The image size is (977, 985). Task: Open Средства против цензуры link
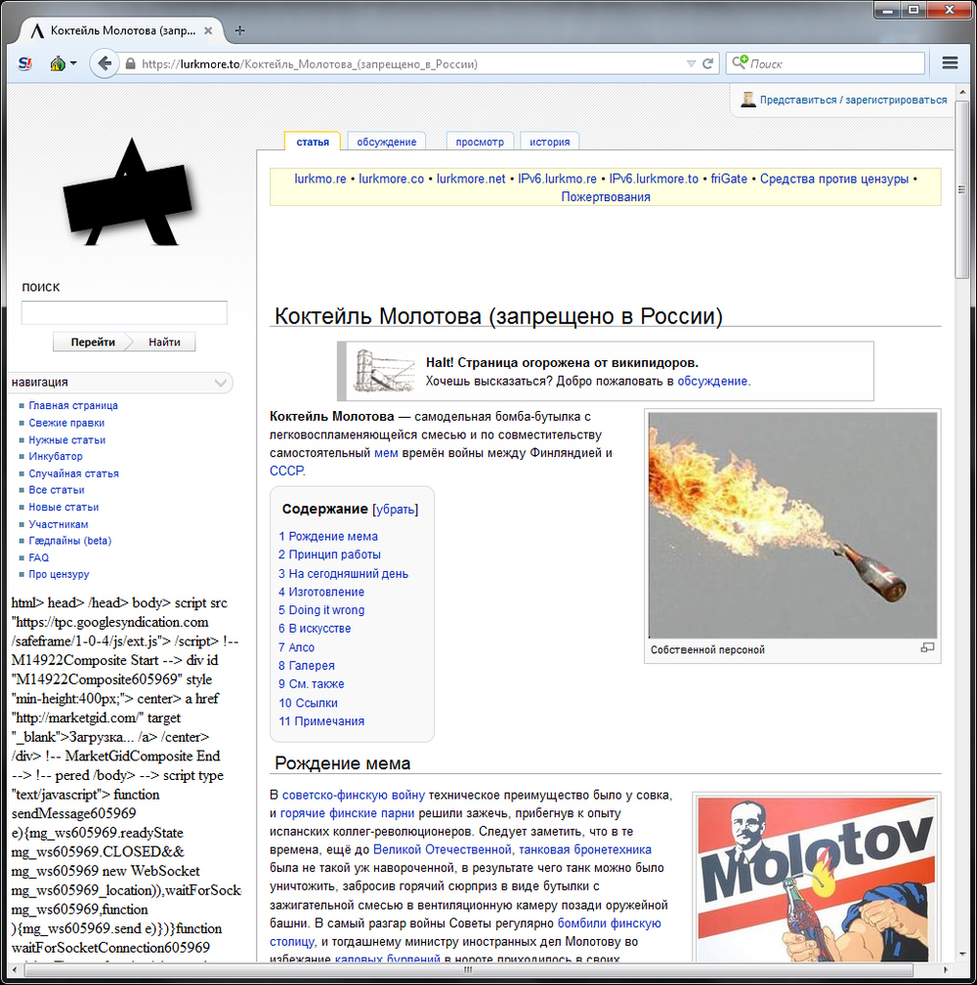coord(834,179)
